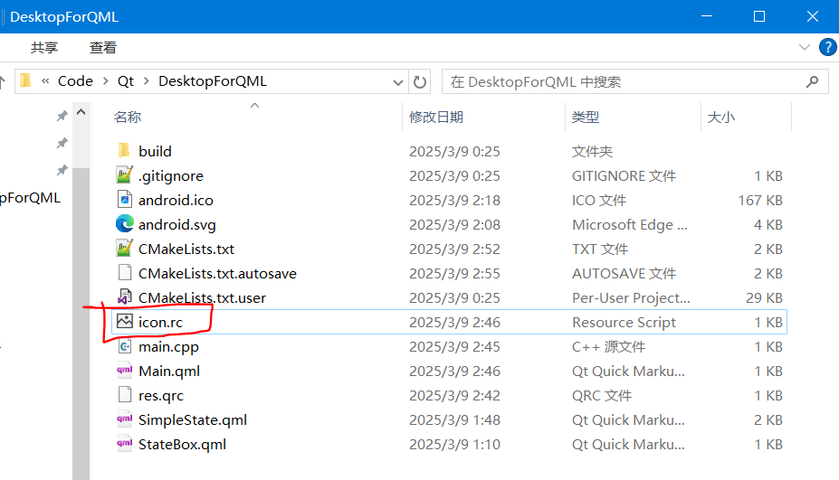Image resolution: width=839 pixels, height=480 pixels.
Task: Expand the address bar history dropdown
Action: tap(397, 82)
